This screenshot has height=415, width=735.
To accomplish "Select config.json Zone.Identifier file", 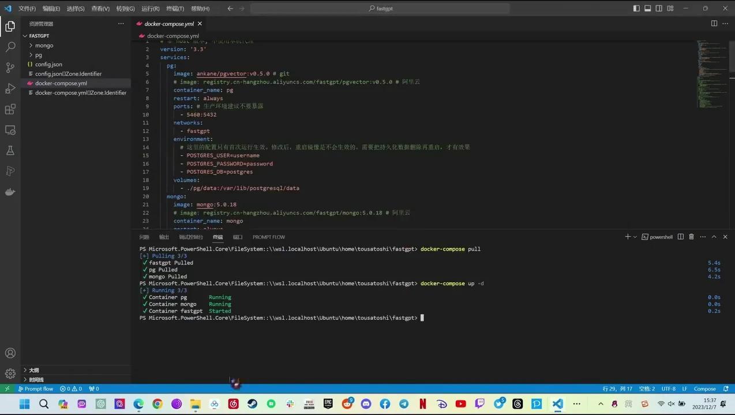I will [x=76, y=74].
